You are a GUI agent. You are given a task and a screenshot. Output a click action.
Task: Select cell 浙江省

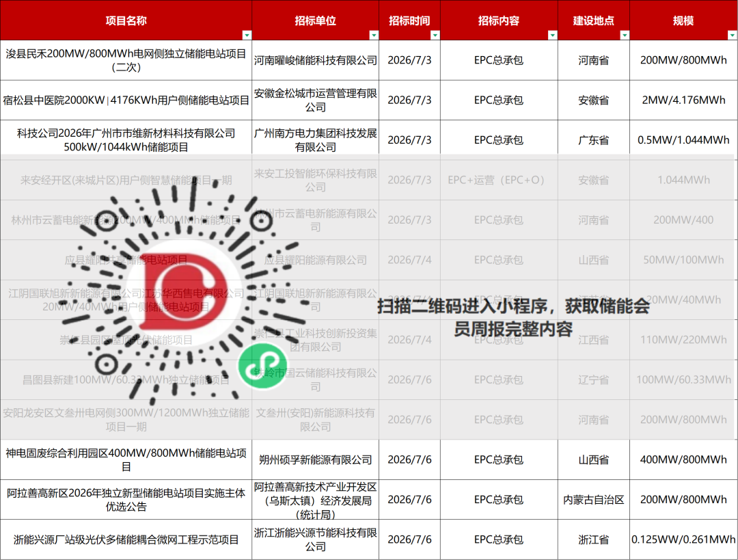[594, 539]
